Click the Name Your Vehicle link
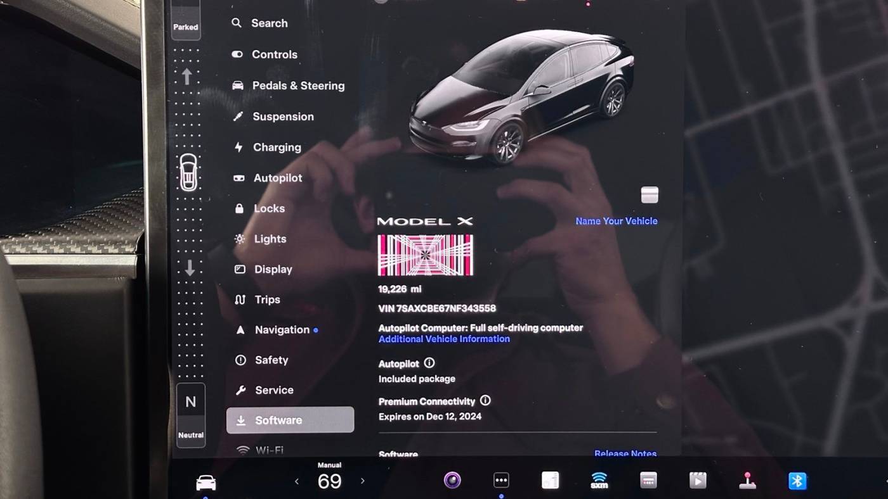888x499 pixels. click(x=617, y=221)
